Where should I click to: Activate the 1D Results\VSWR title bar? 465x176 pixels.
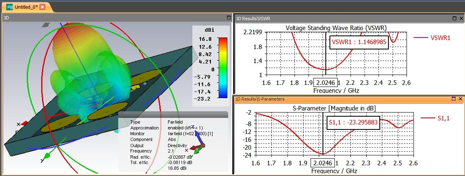point(349,19)
